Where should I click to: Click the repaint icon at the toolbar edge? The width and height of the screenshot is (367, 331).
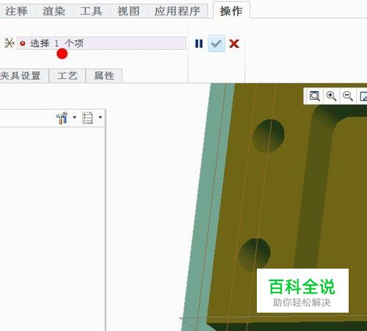pyautogui.click(x=363, y=96)
